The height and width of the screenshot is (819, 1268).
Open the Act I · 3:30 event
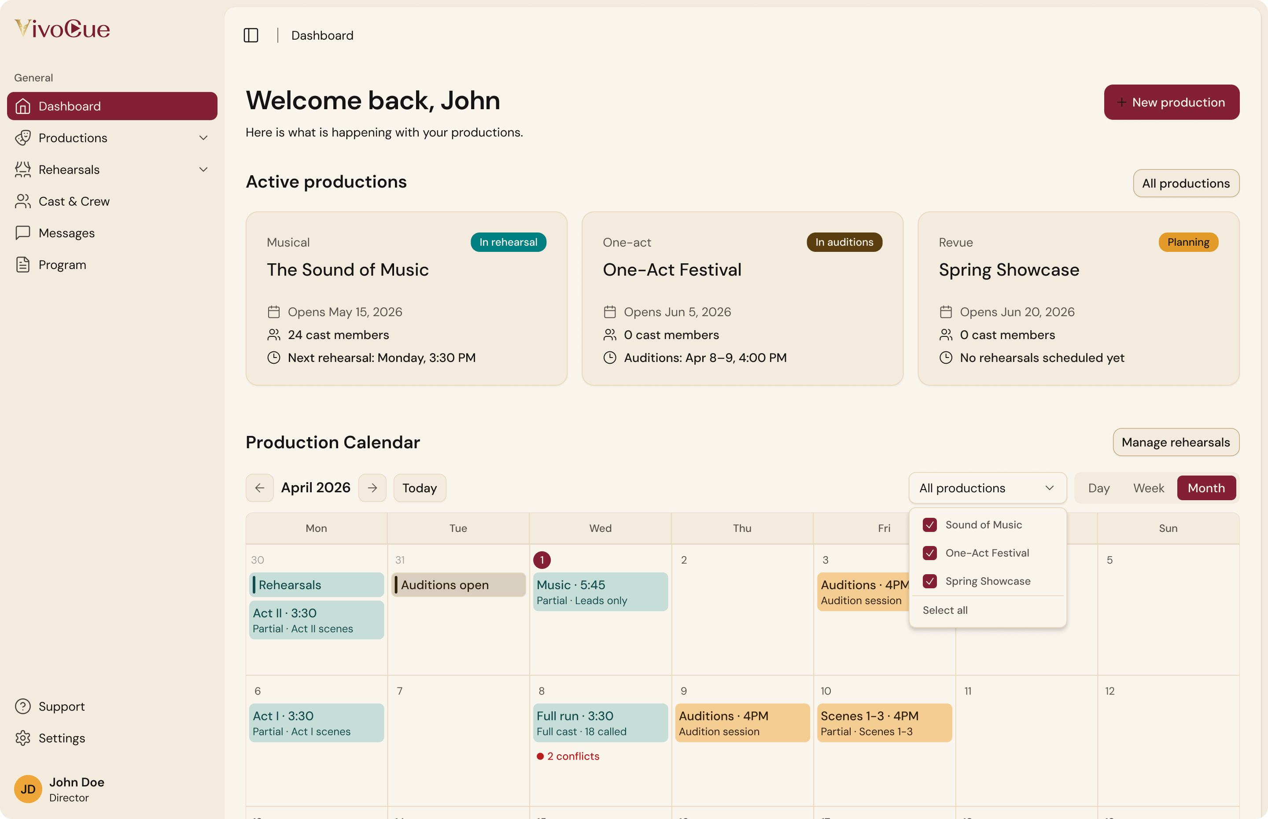point(316,723)
